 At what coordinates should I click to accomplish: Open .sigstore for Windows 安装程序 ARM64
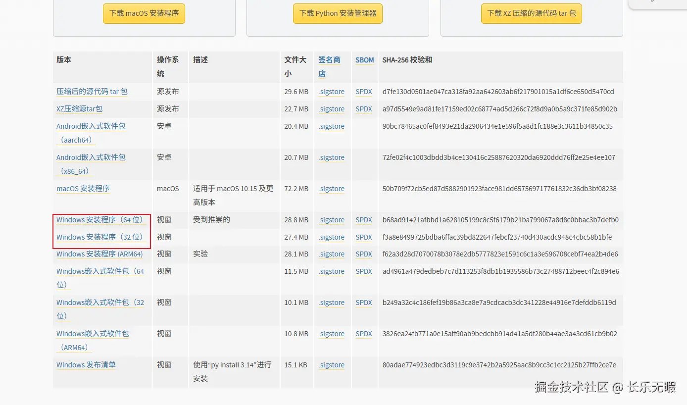[331, 254]
